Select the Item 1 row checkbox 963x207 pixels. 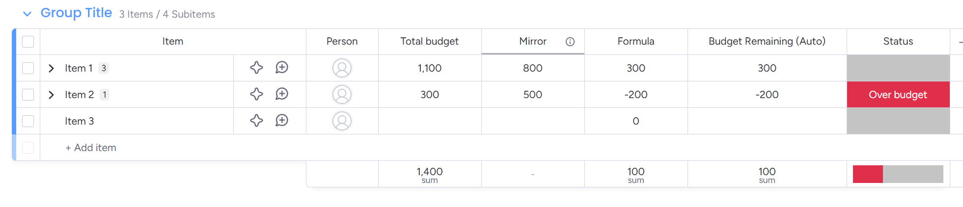pos(28,68)
